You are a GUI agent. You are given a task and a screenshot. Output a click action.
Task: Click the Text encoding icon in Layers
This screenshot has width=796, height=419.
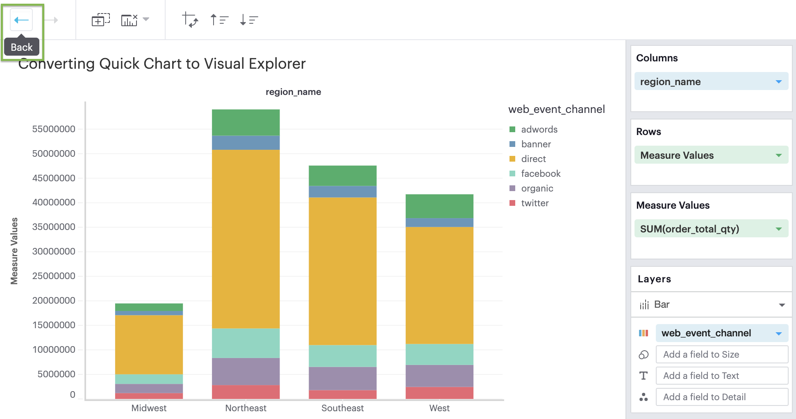(x=644, y=376)
